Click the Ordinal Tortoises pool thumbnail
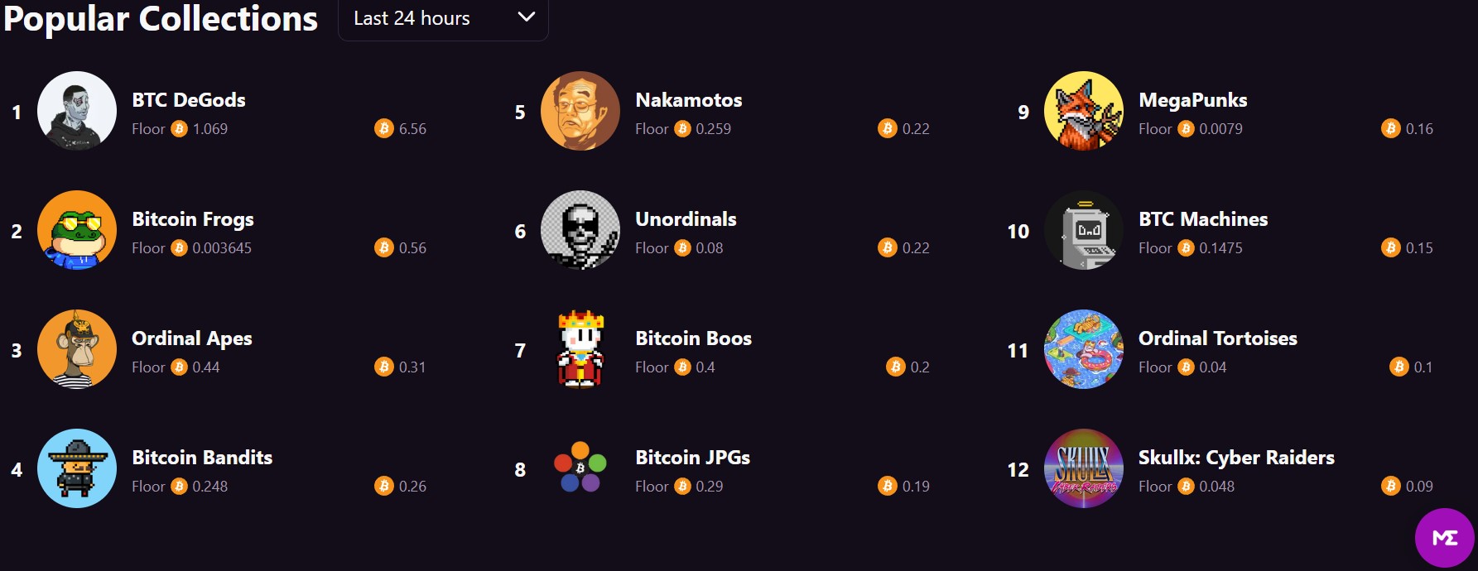Screen dimensions: 1478x571 (x=1084, y=349)
